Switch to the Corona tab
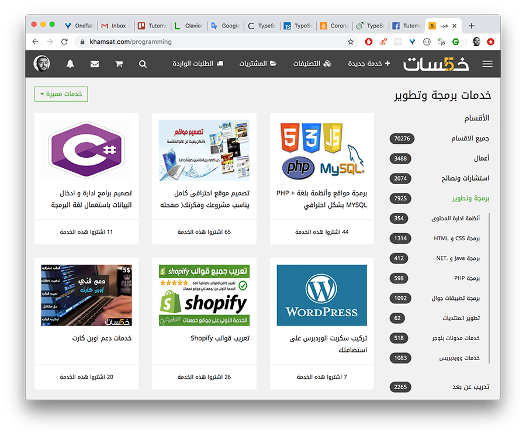The width and height of the screenshot is (526, 436). pyautogui.click(x=334, y=26)
